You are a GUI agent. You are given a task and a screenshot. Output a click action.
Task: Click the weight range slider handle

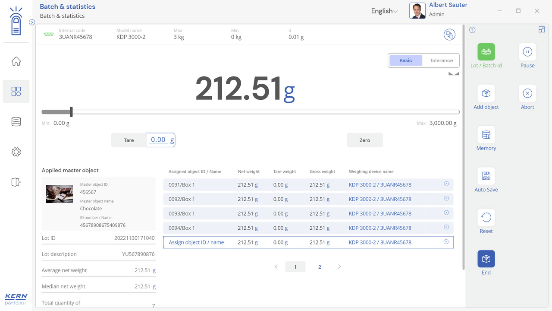tap(71, 112)
